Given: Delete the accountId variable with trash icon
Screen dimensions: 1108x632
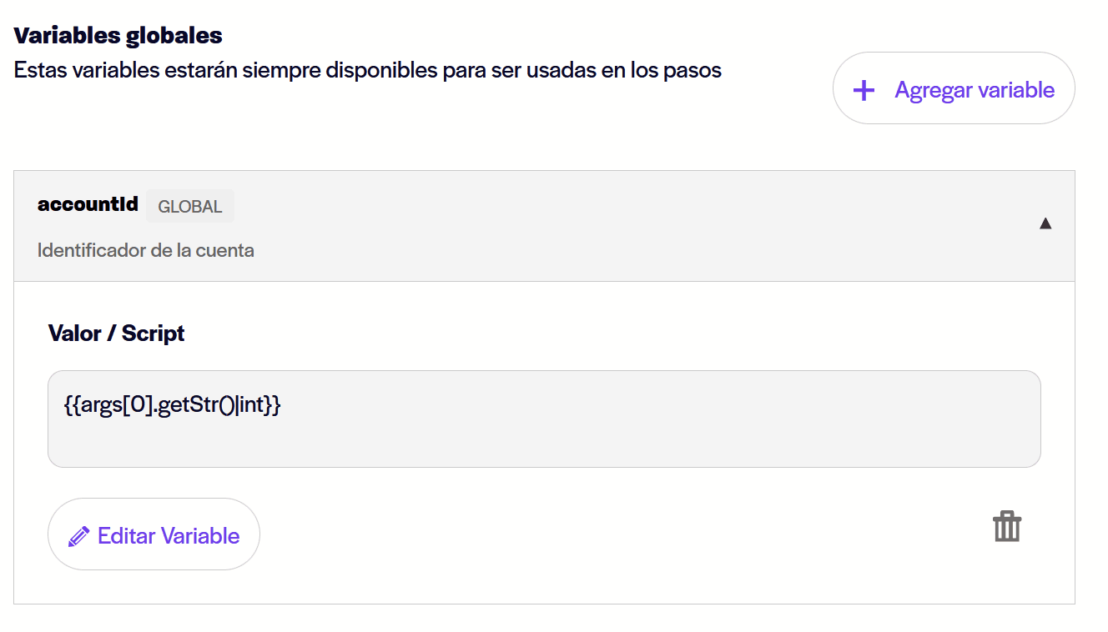Looking at the screenshot, I should pos(1007,526).
